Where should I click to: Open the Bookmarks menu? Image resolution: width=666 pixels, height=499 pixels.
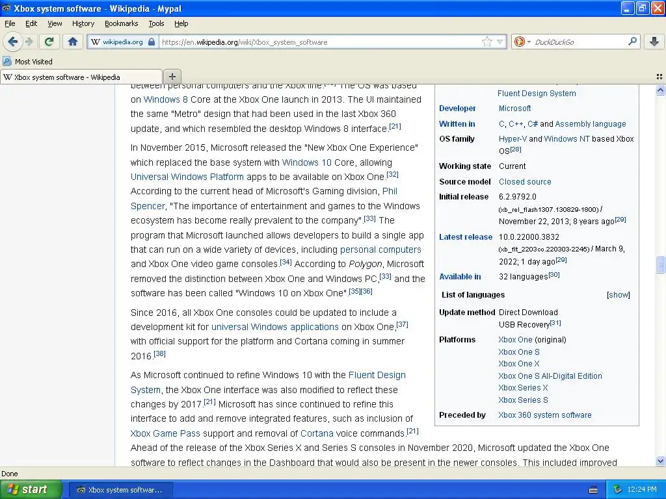click(121, 23)
